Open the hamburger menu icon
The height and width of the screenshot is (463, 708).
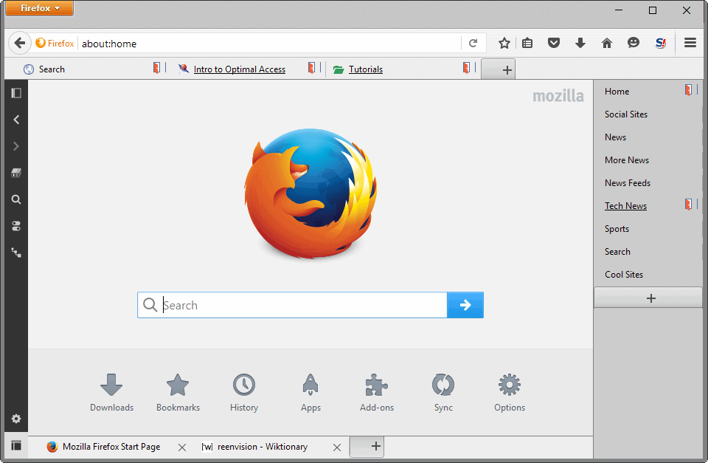pyautogui.click(x=690, y=44)
